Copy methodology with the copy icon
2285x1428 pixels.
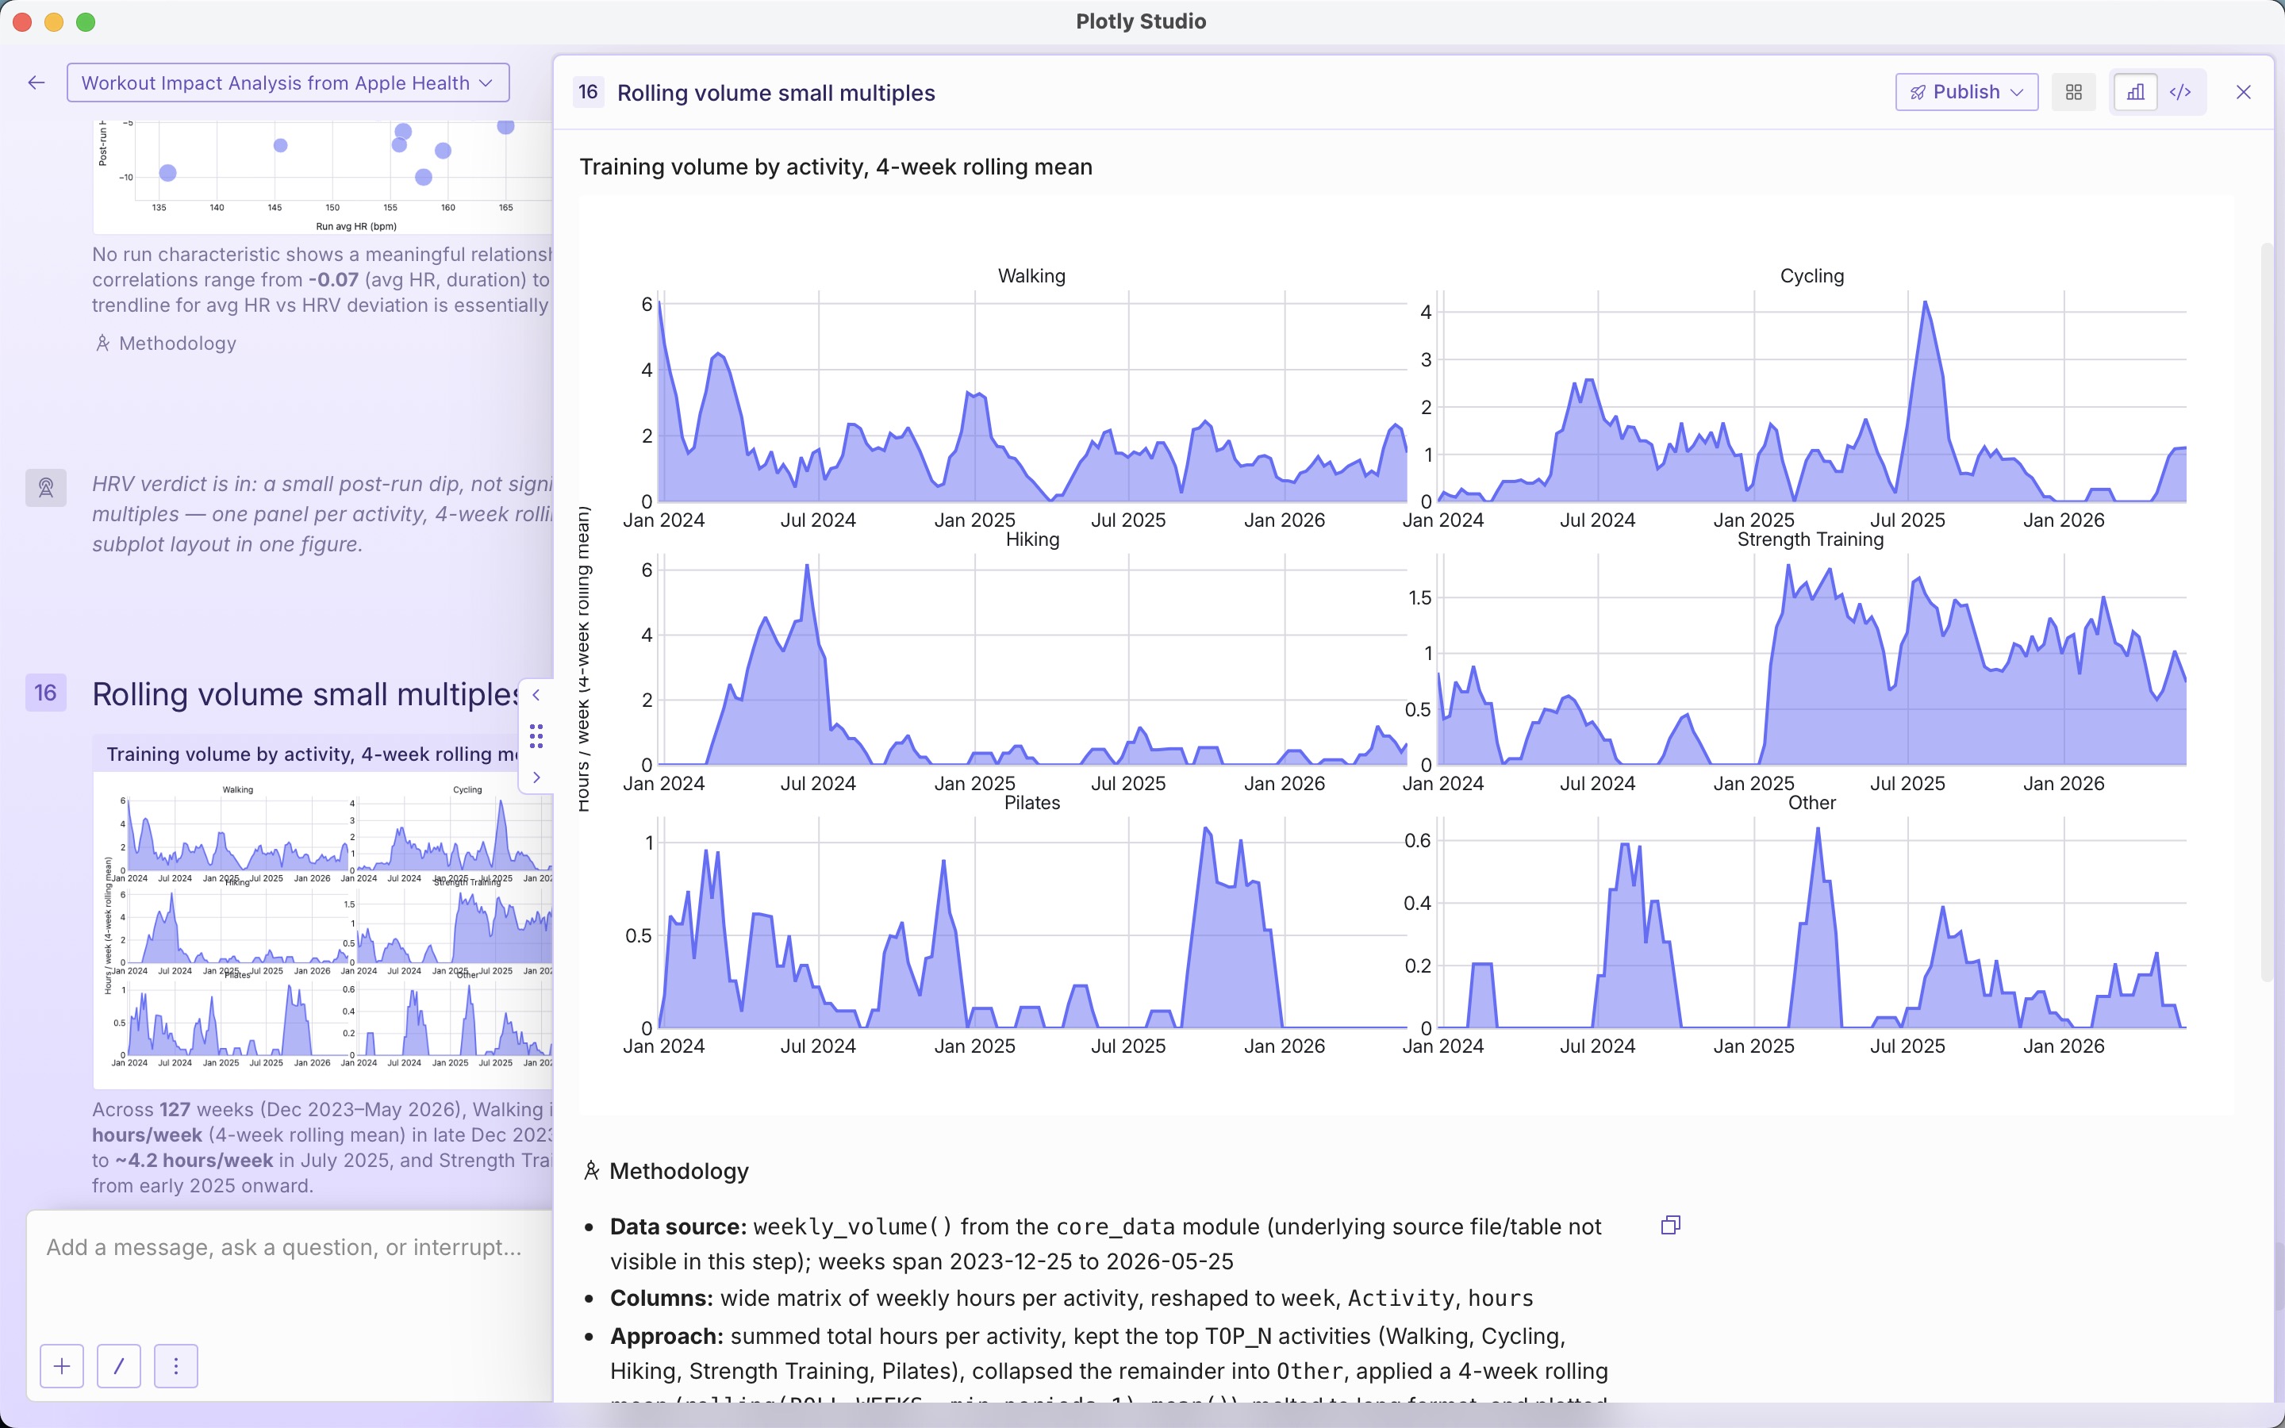tap(1670, 1225)
